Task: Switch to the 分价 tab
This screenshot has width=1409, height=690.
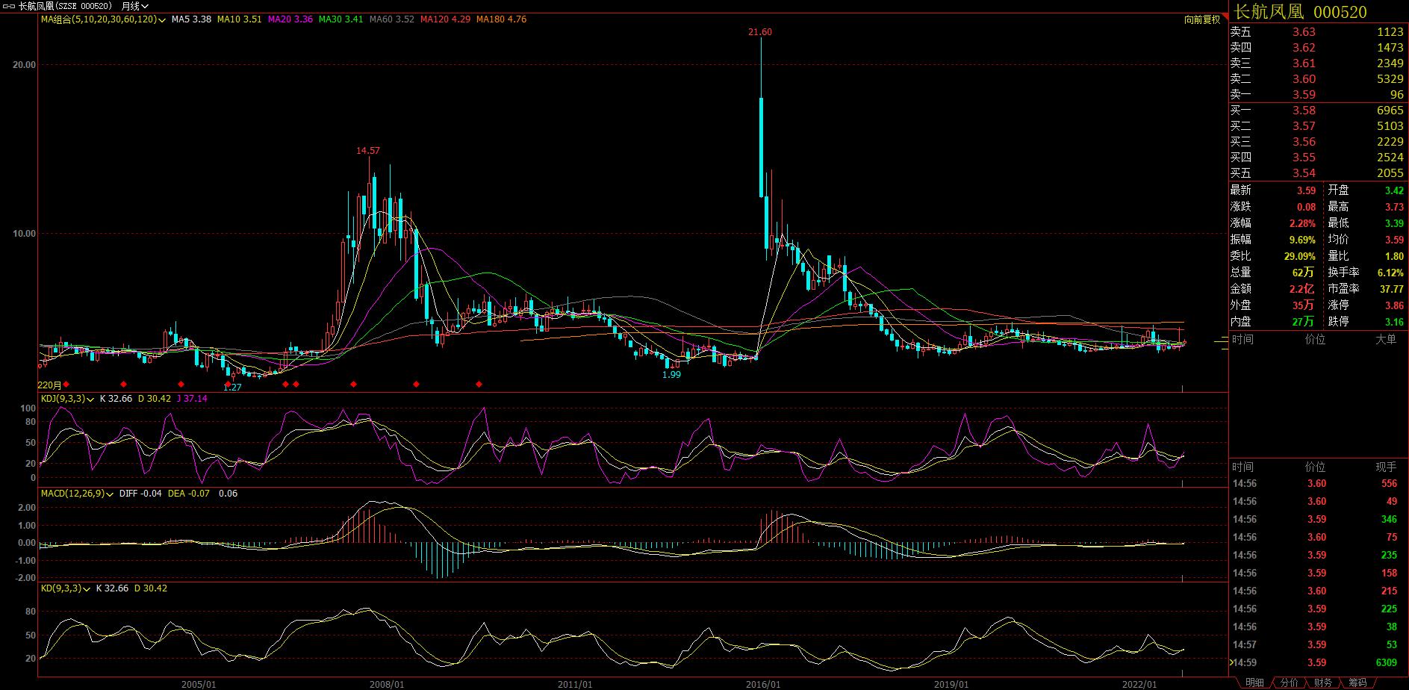Action: point(1290,683)
